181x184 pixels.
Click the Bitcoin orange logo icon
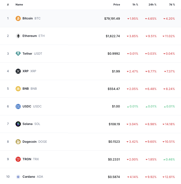coord(18,18)
